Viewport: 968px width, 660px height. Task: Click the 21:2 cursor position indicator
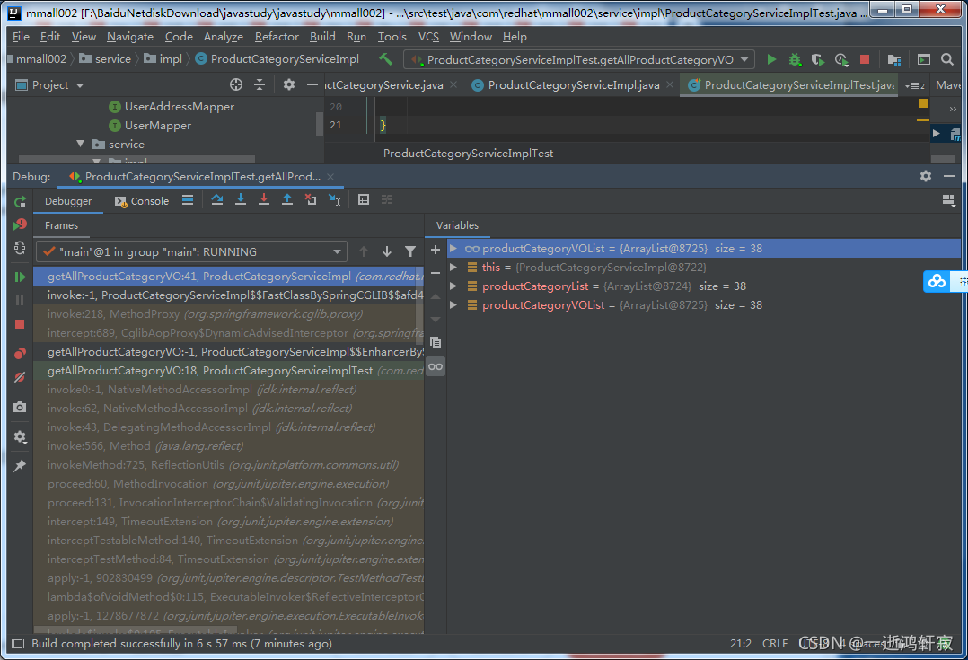coord(740,643)
